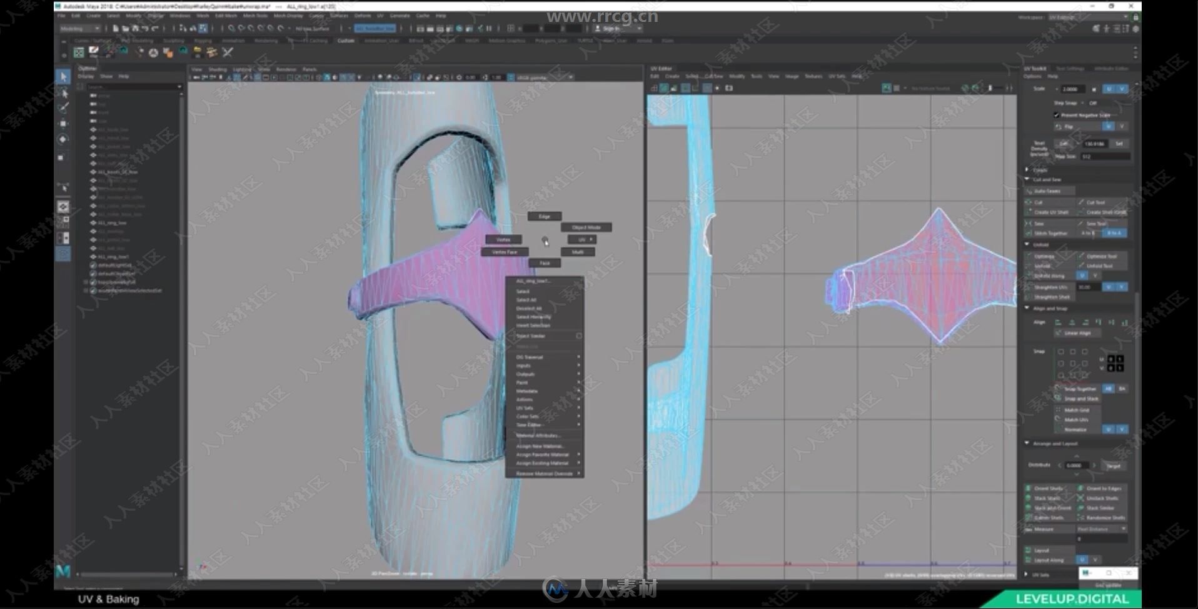The image size is (1198, 609).
Task: Click Stitch Together
Action: click(x=1050, y=233)
